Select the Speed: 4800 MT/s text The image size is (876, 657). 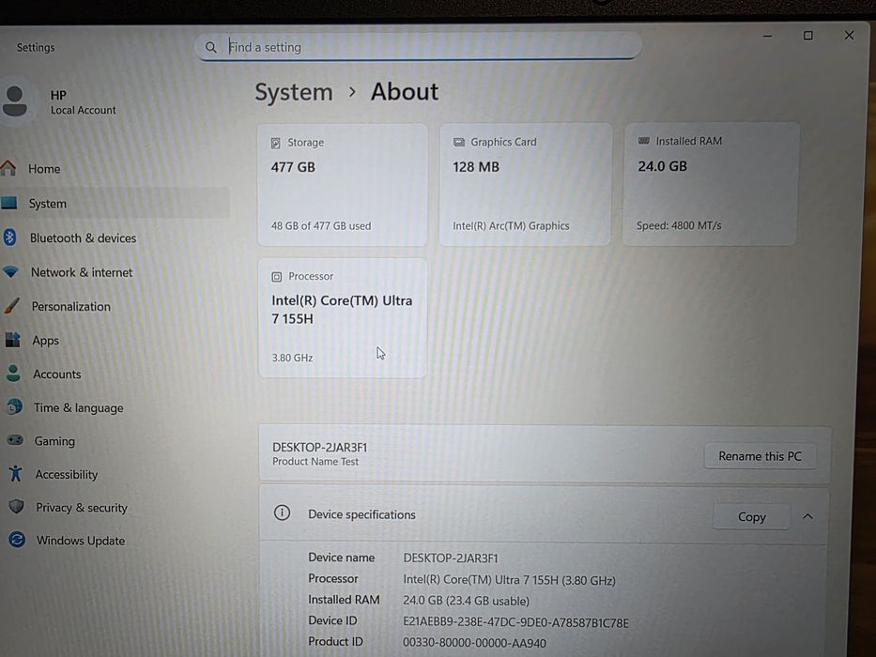(x=679, y=225)
